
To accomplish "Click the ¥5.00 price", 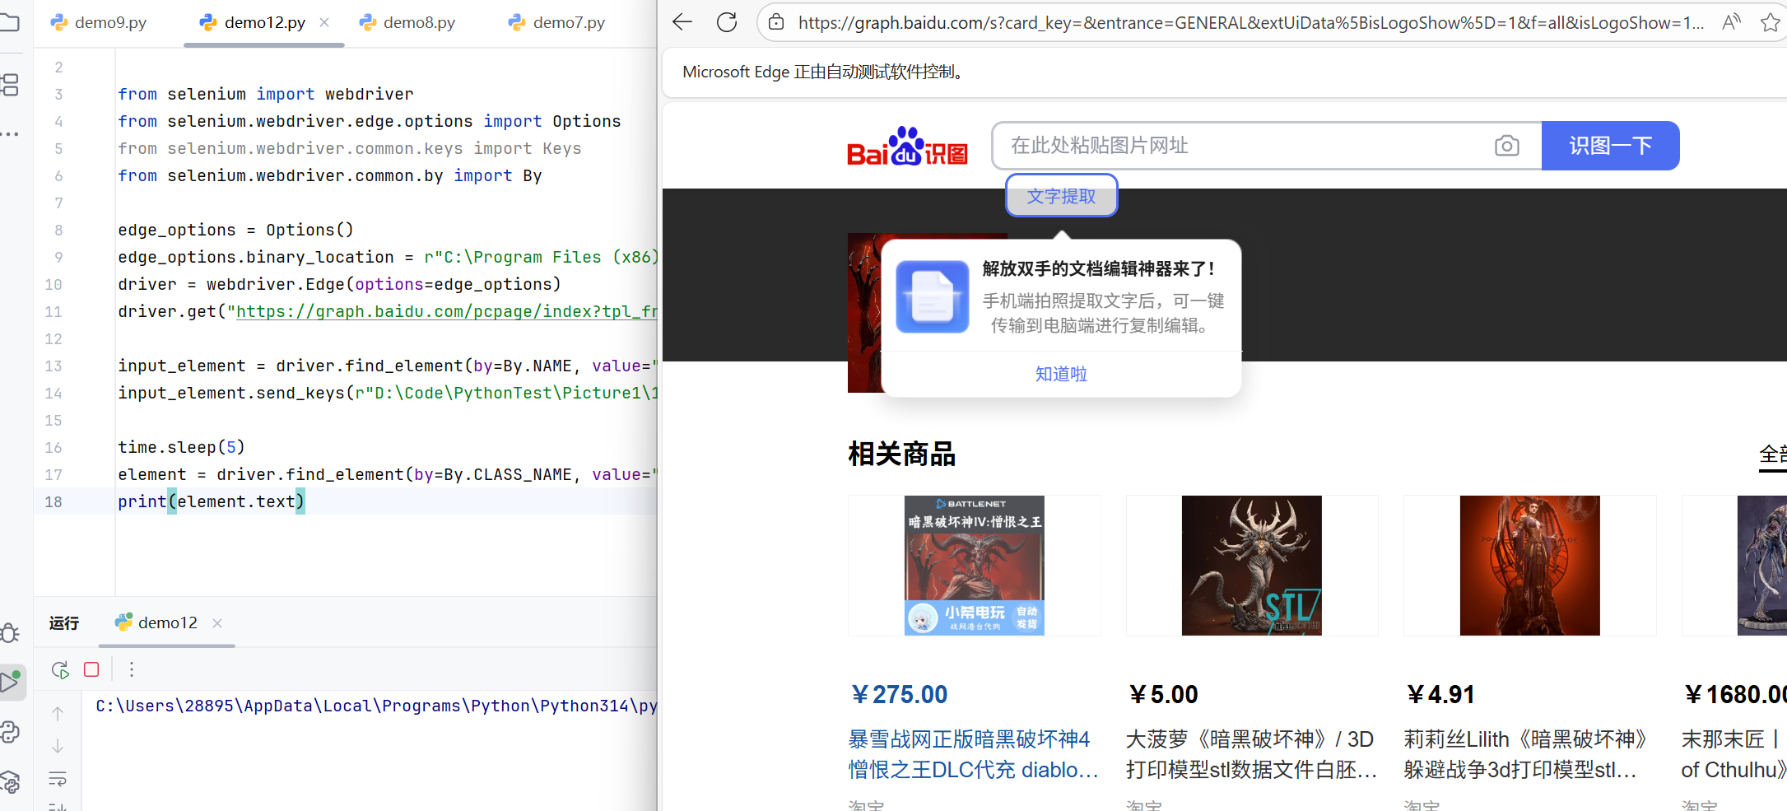I will point(1163,694).
